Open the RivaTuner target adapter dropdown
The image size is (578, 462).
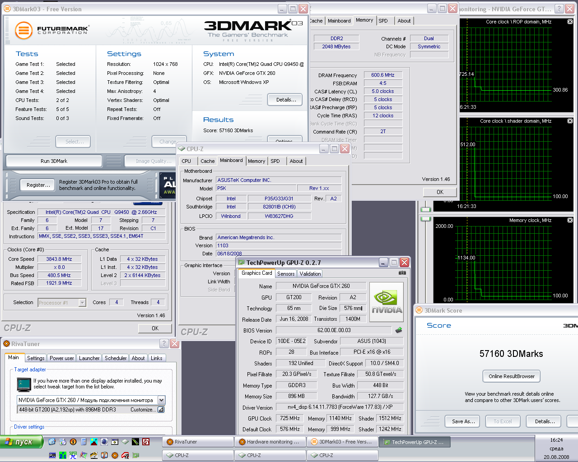coord(161,400)
